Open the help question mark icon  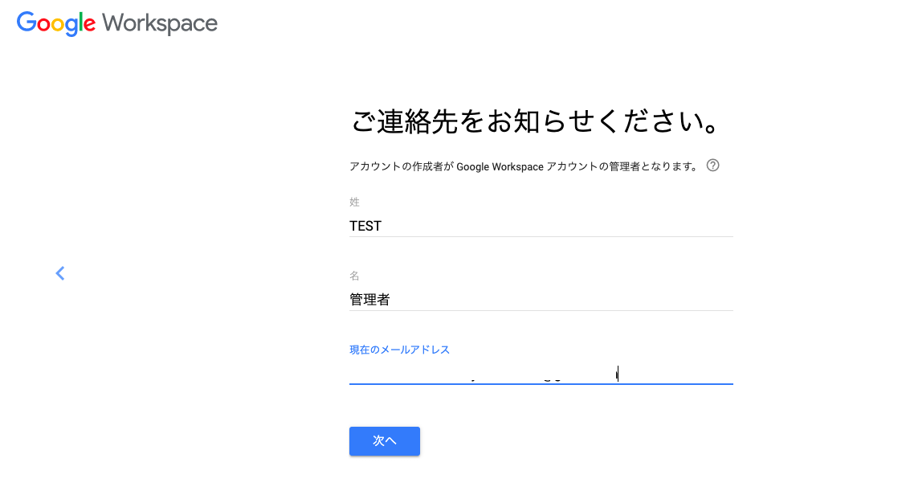[712, 166]
